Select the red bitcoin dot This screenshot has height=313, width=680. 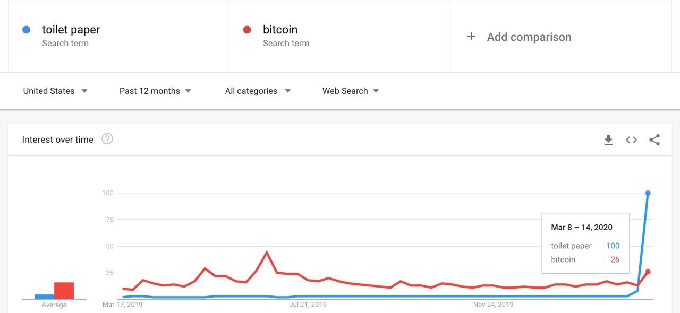pos(247,30)
